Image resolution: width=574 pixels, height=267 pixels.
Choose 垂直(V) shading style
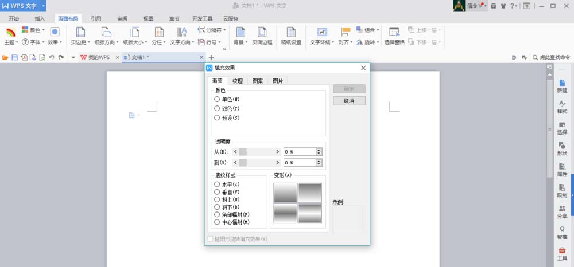click(217, 192)
